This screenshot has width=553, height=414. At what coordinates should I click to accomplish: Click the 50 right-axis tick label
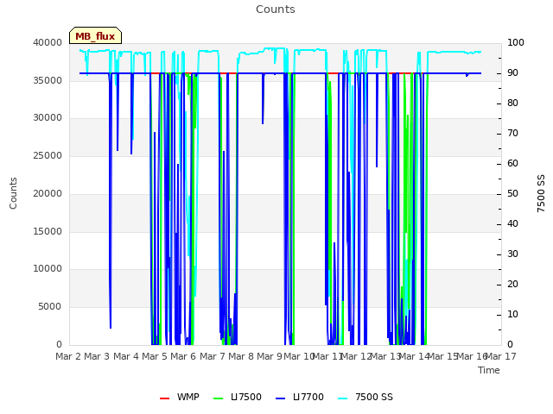[512, 193]
